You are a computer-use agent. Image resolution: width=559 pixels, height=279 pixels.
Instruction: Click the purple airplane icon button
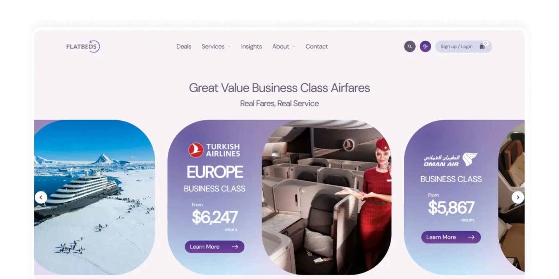tap(425, 47)
